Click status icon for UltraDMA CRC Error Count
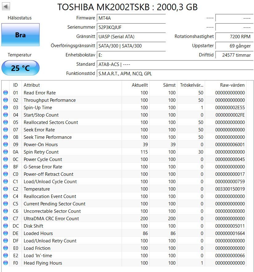 tap(6, 218)
